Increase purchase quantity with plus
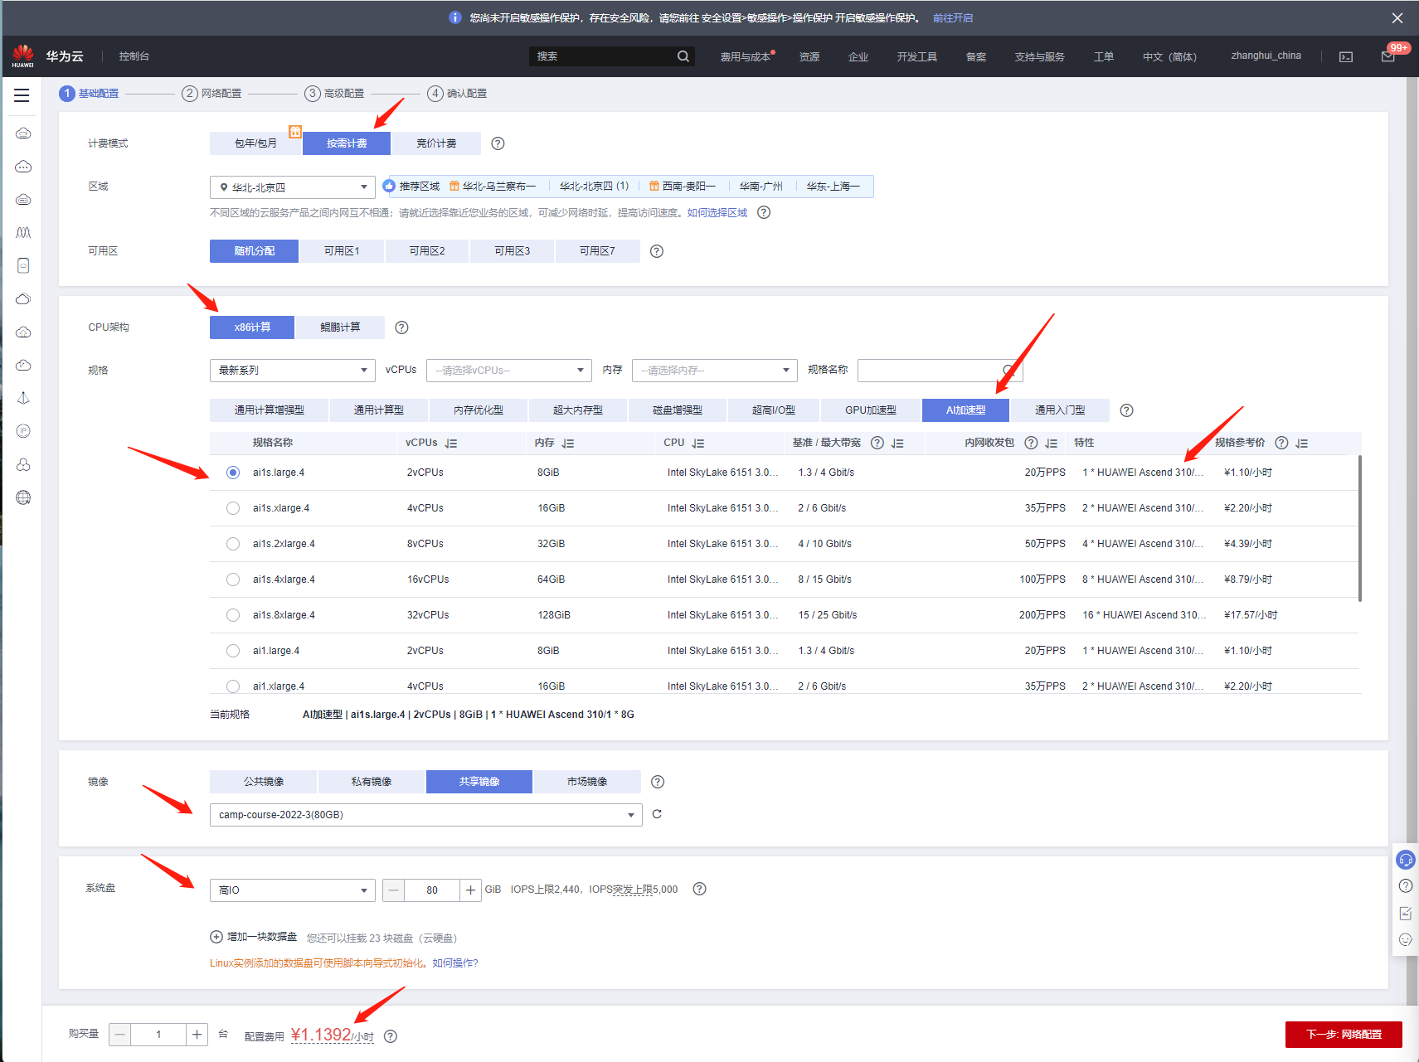The image size is (1419, 1062). pyautogui.click(x=197, y=1035)
